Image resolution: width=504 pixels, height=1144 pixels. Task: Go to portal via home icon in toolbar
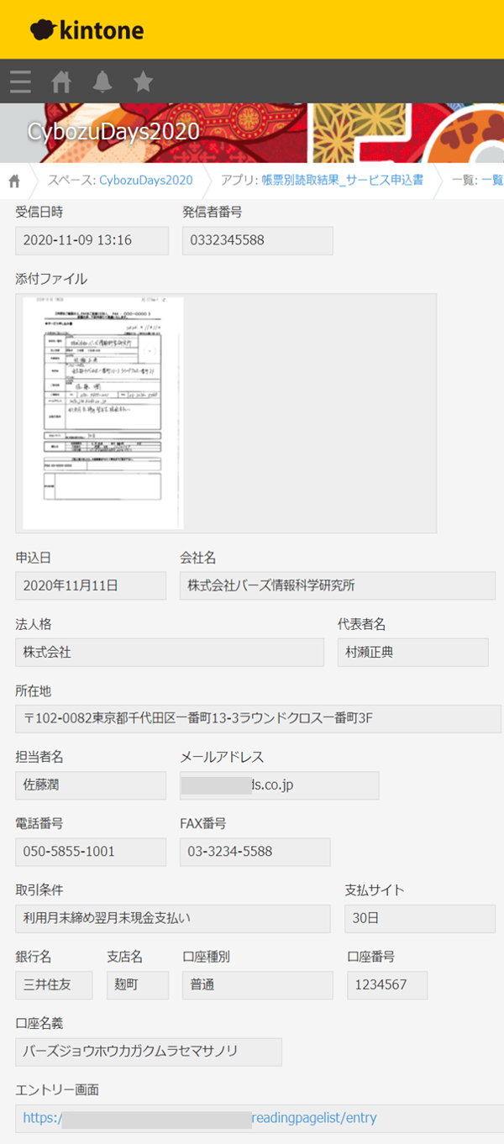61,81
